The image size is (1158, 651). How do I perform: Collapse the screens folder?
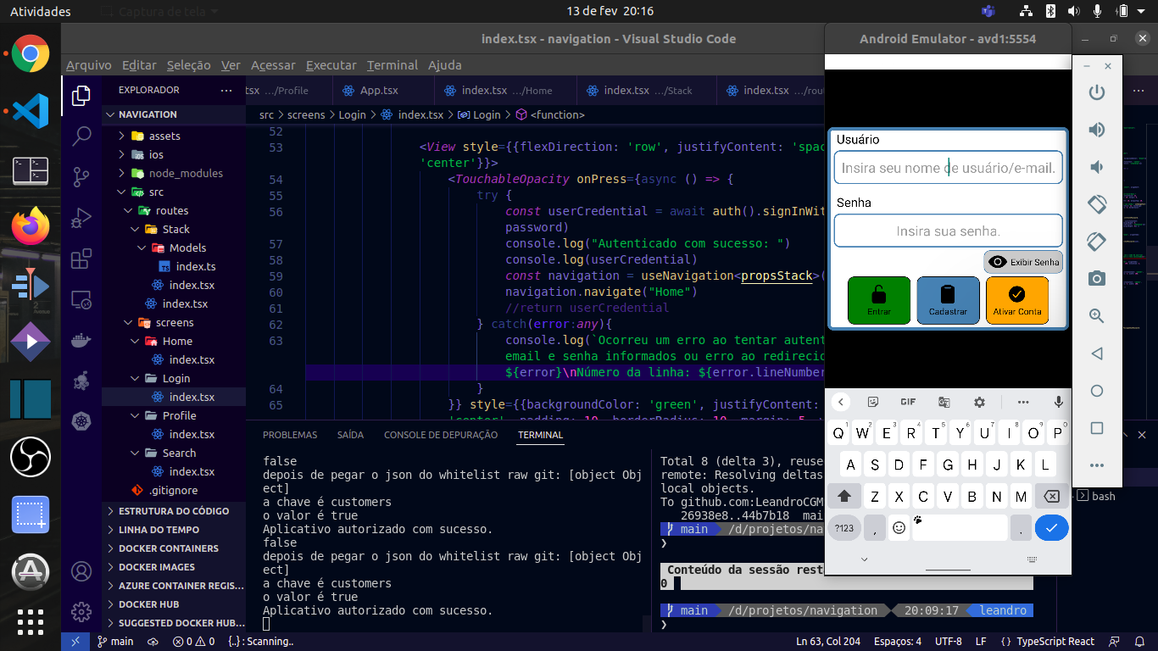[x=175, y=322]
